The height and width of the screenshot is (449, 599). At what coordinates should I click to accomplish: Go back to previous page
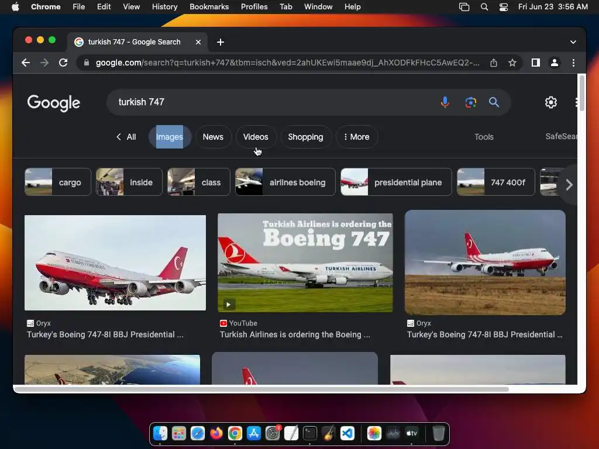pos(26,63)
